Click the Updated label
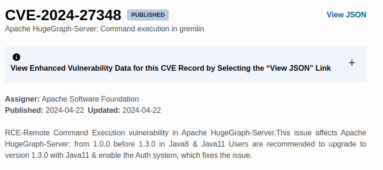This screenshot has height=170, width=383. [x=104, y=111]
